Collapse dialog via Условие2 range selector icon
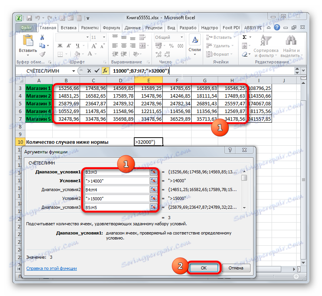 pyautogui.click(x=153, y=198)
